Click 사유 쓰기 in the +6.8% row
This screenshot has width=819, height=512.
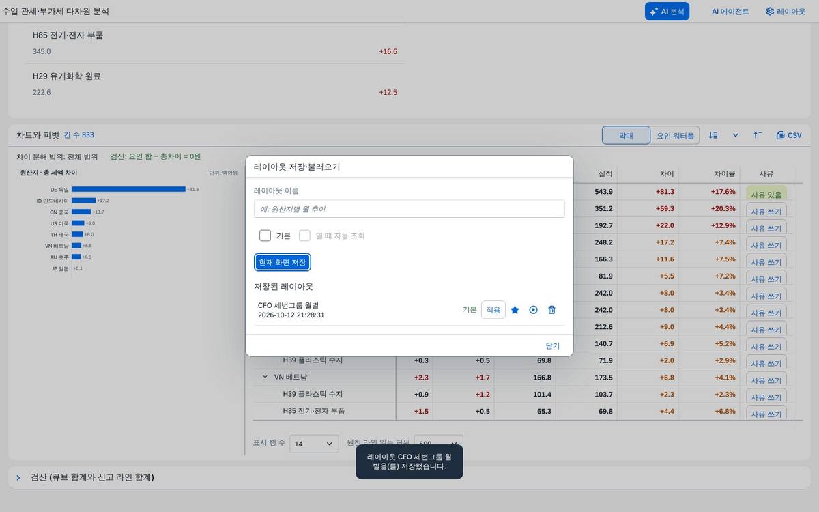766,414
